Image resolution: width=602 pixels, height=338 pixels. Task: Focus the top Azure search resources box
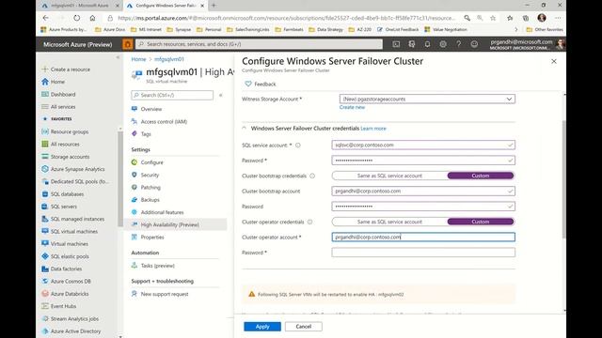(x=260, y=44)
